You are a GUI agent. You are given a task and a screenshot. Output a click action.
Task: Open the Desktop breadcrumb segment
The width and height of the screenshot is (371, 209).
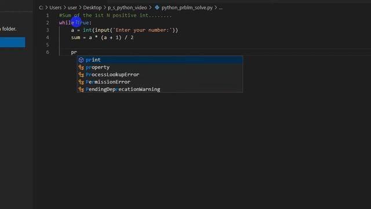coord(92,8)
